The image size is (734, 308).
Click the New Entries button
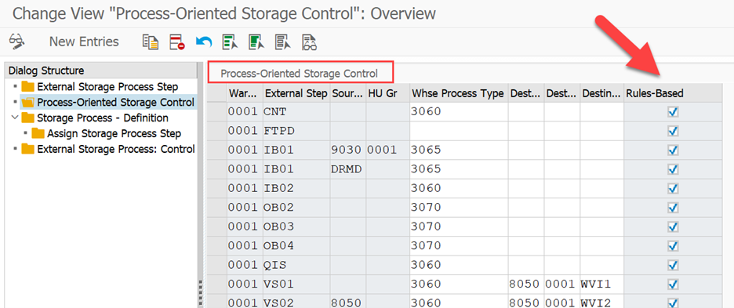84,42
